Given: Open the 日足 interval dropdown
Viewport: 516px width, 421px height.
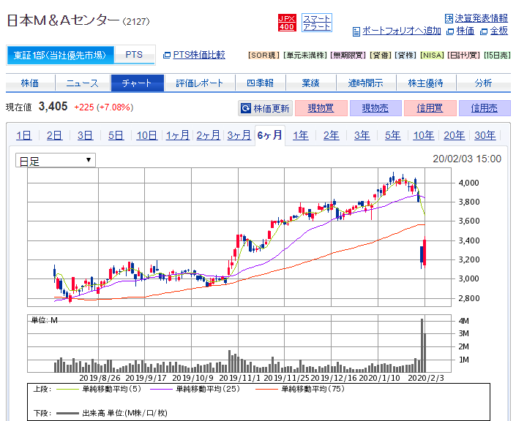Looking at the screenshot, I should click(x=56, y=160).
